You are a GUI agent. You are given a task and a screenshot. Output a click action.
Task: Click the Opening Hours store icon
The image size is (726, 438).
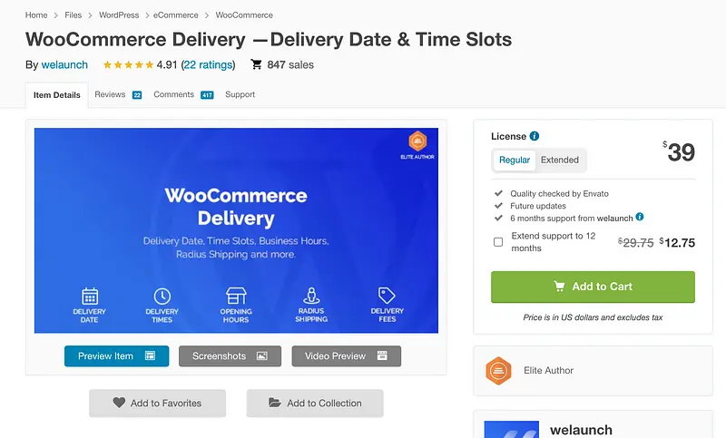236,296
